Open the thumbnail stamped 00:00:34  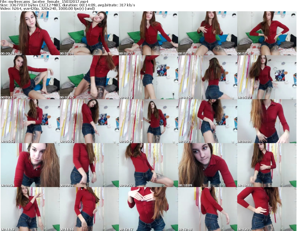[30, 33]
